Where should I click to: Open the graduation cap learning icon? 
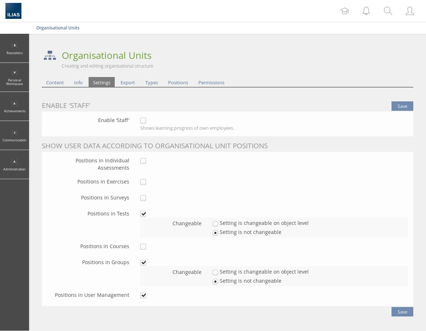click(344, 11)
